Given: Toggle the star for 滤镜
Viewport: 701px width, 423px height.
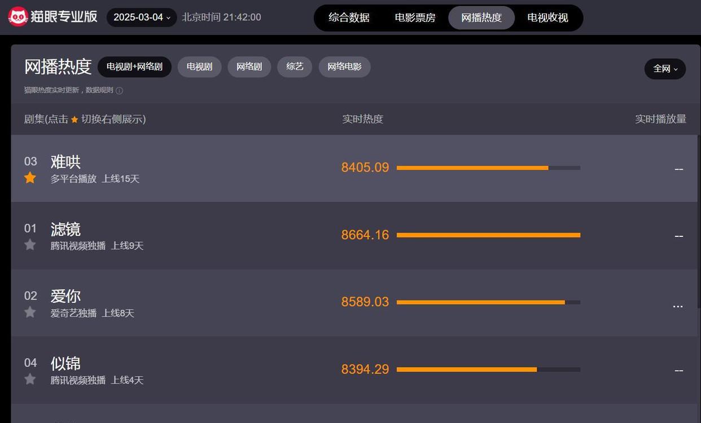Looking at the screenshot, I should point(30,245).
